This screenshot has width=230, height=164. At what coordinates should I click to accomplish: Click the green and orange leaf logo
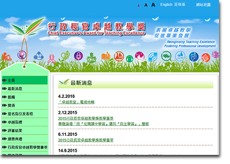[28, 27]
